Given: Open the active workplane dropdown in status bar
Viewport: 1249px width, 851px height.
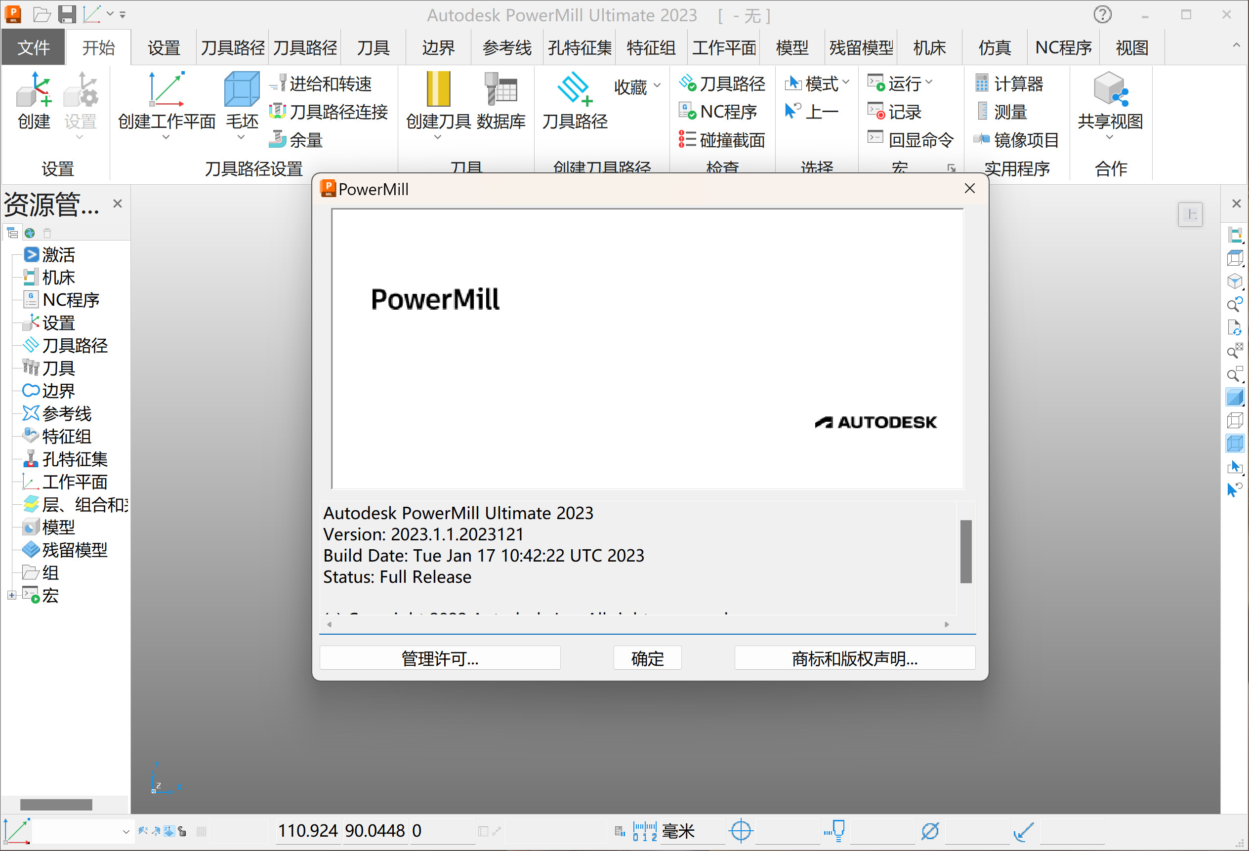Looking at the screenshot, I should pos(126,832).
